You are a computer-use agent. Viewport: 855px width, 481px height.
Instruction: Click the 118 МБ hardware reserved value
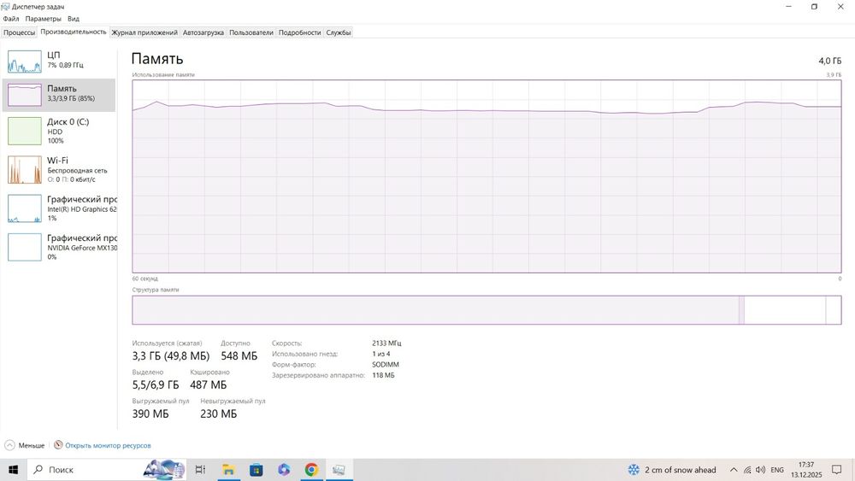[x=383, y=375]
